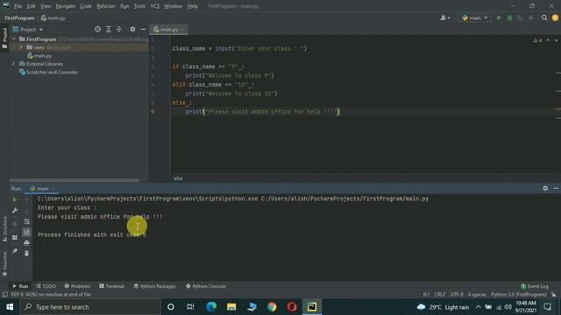Toggle the Structure side panel tab
The height and width of the screenshot is (315, 561).
point(4,229)
